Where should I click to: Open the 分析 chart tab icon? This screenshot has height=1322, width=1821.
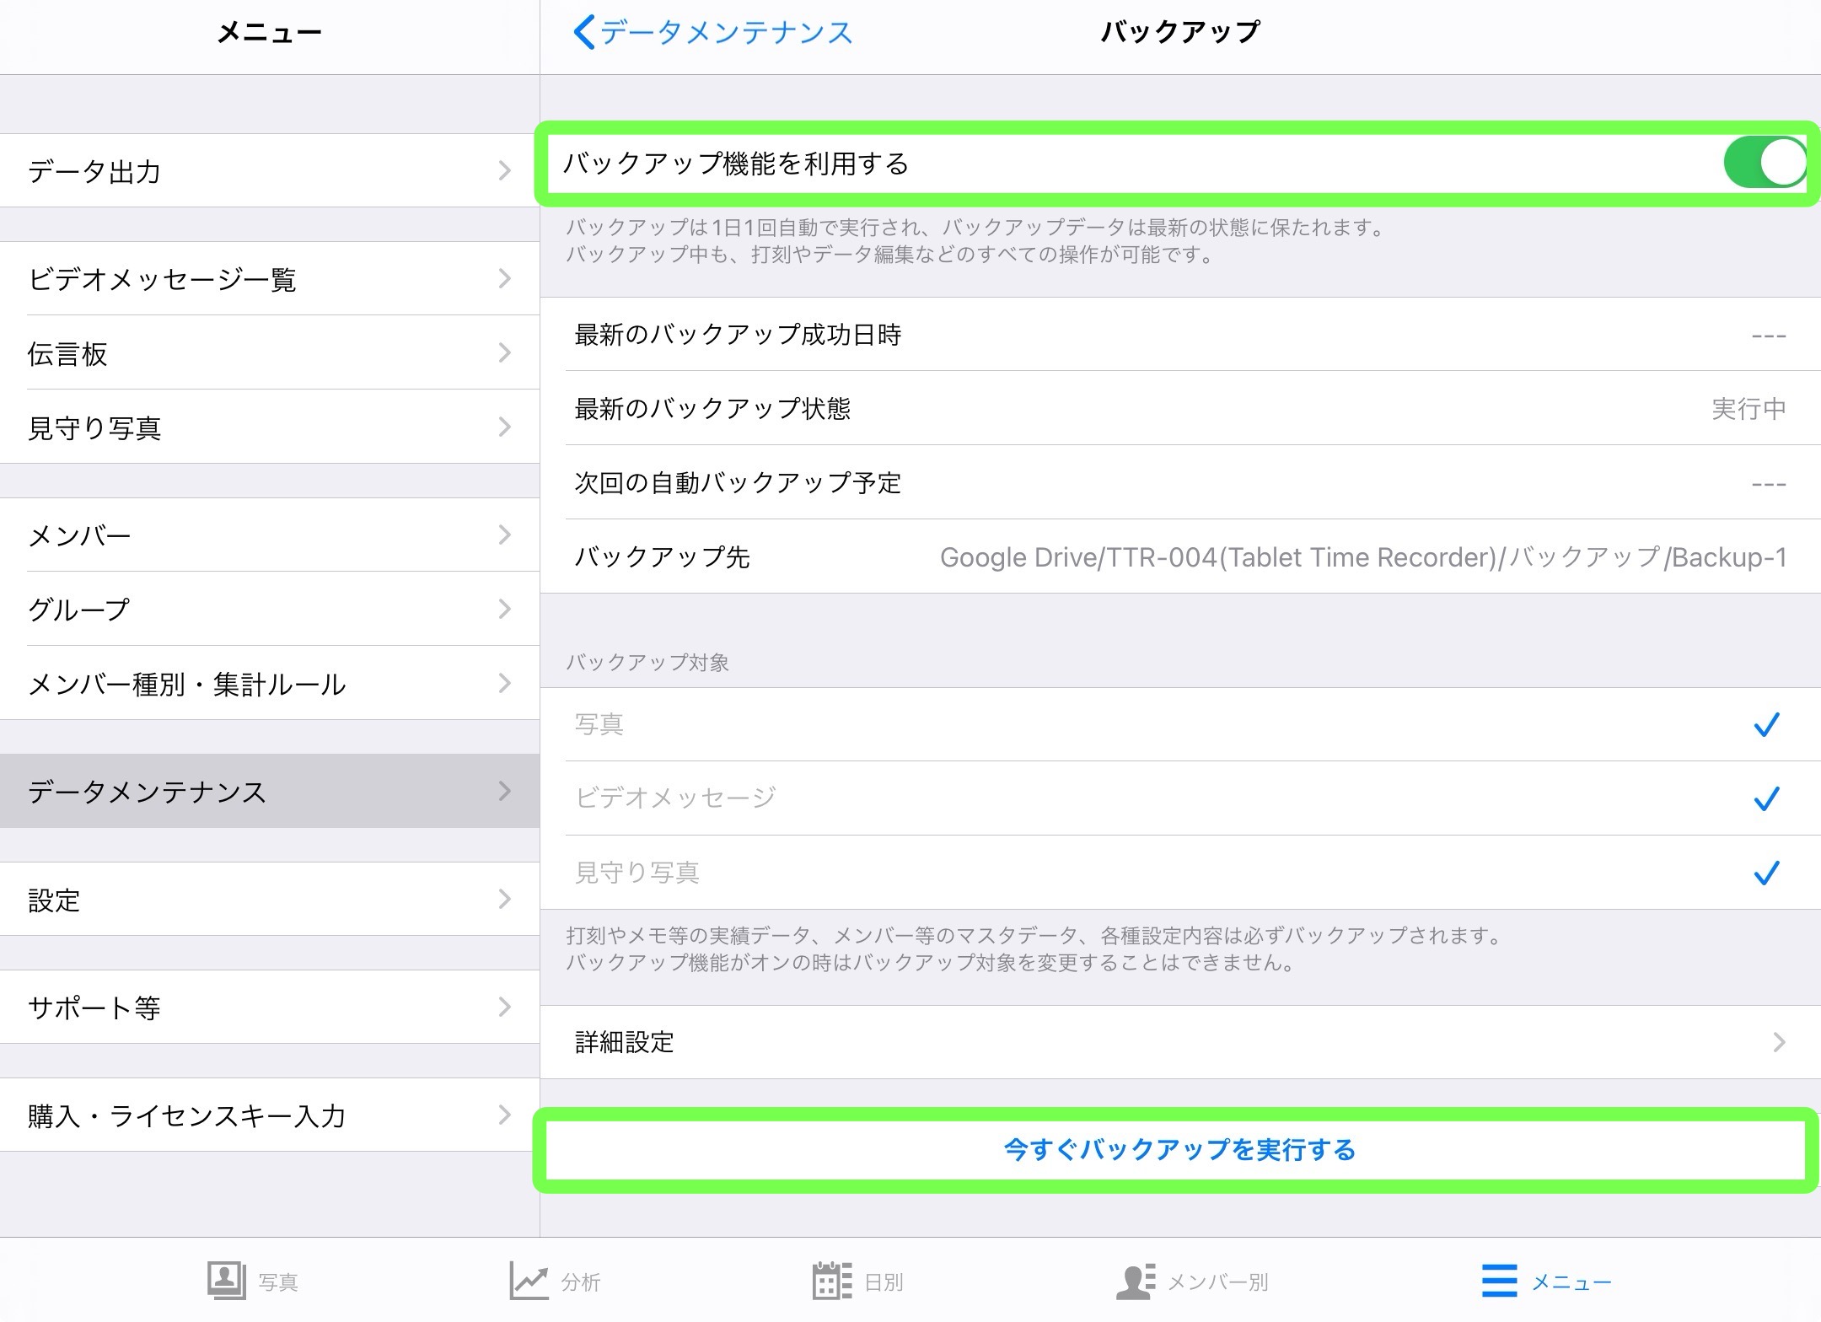coord(529,1281)
